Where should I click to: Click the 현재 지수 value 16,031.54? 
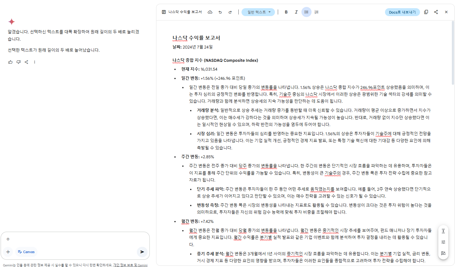tap(209, 69)
